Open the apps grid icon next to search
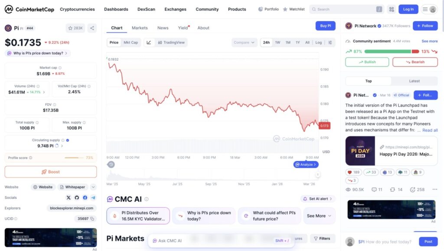This screenshot has width=444, height=251. point(392,9)
